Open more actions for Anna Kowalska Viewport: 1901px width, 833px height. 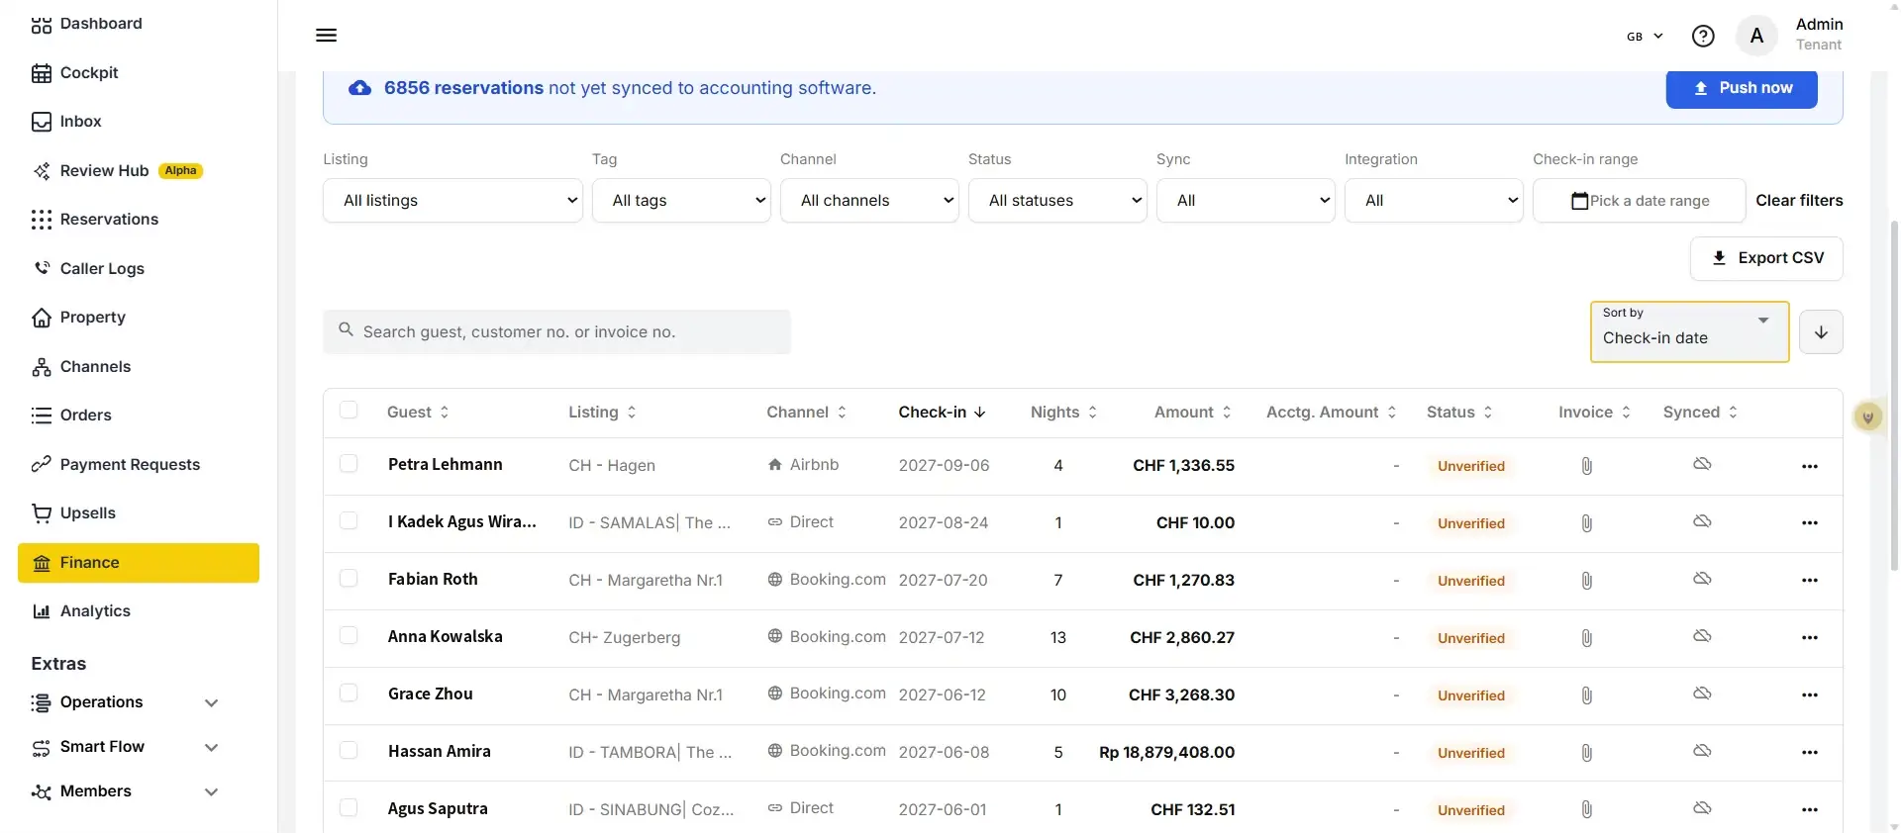tap(1810, 638)
